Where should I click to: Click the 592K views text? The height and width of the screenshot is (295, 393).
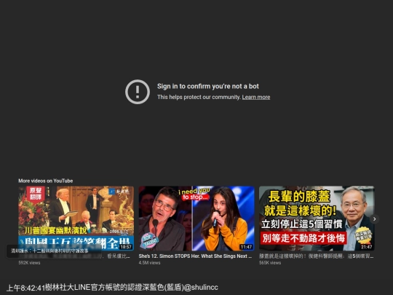pos(29,263)
